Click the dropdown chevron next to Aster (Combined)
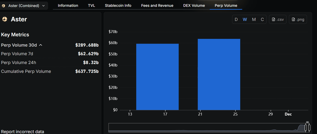The height and width of the screenshot is (134, 317). (43, 6)
